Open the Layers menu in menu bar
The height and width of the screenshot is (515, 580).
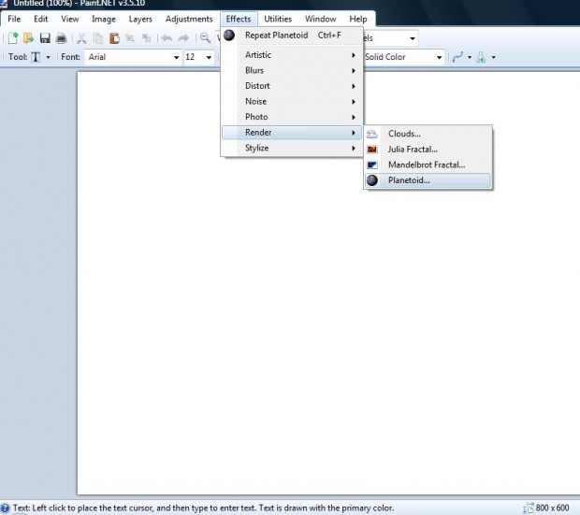coord(140,19)
